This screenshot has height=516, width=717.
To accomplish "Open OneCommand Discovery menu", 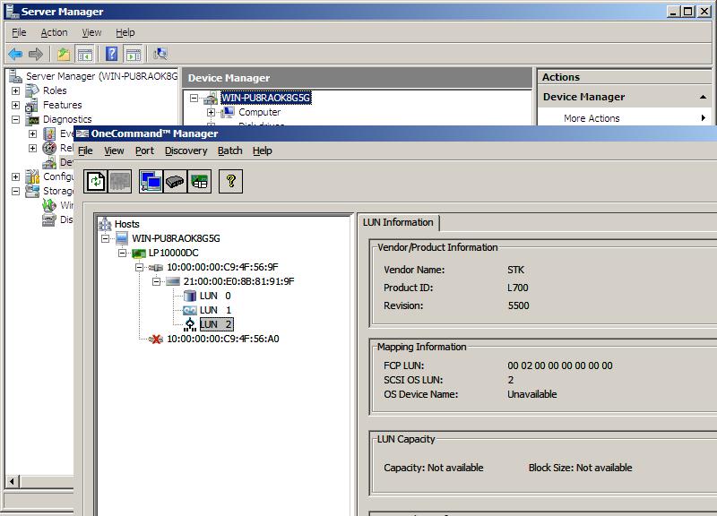I will [186, 150].
